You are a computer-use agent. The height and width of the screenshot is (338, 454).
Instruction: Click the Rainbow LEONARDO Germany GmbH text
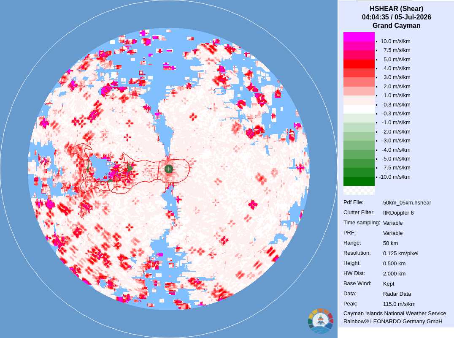393,321
